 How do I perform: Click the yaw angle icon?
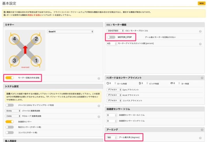tap(172, 84)
